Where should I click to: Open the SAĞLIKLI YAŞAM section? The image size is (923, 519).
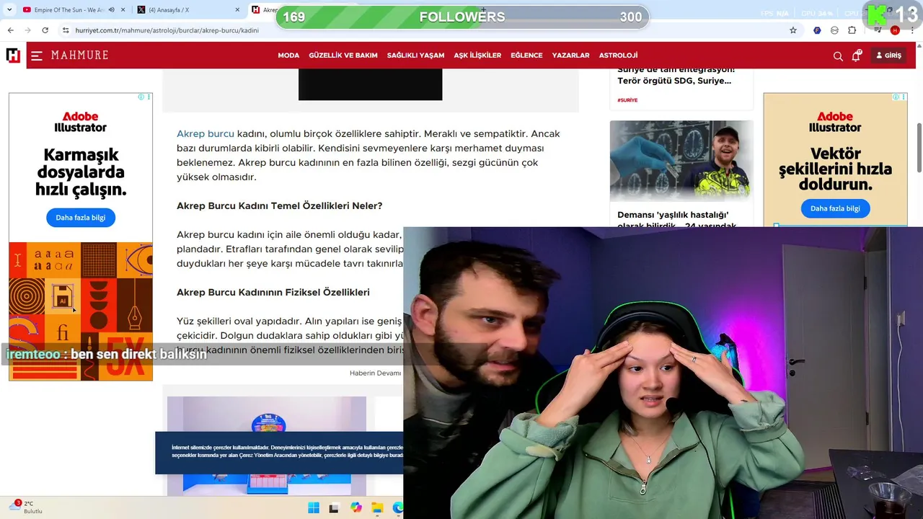click(415, 56)
